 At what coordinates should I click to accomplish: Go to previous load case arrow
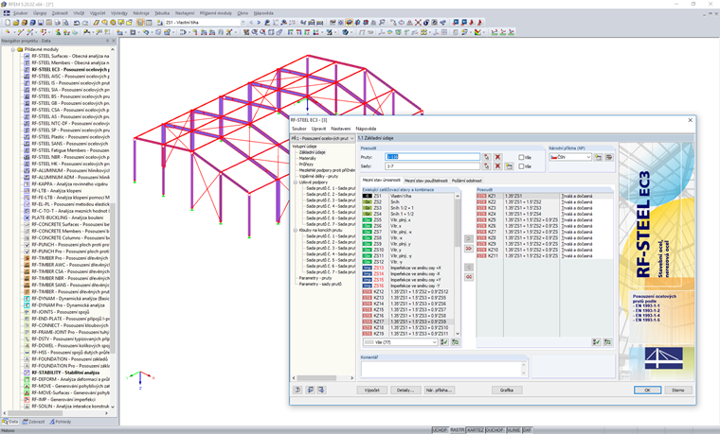251,23
